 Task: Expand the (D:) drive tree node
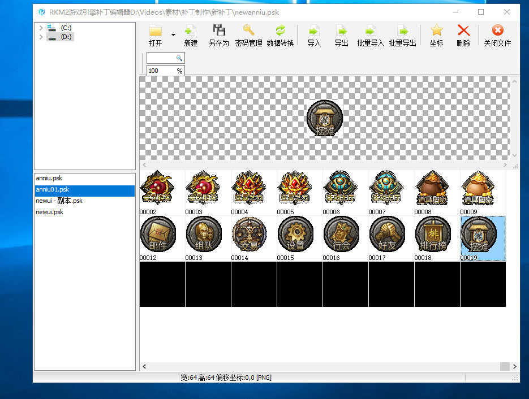41,37
